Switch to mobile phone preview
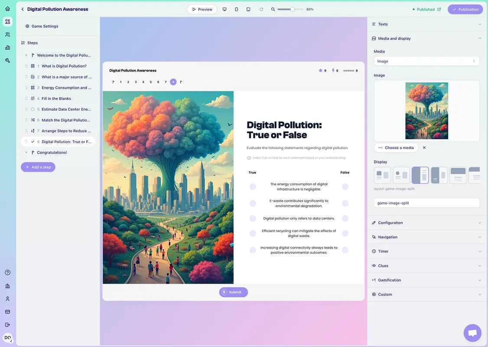 pos(236,9)
